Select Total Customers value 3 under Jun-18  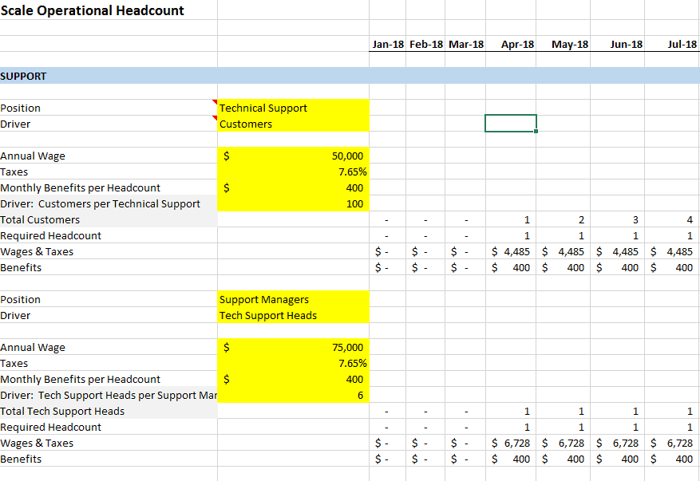[618, 219]
